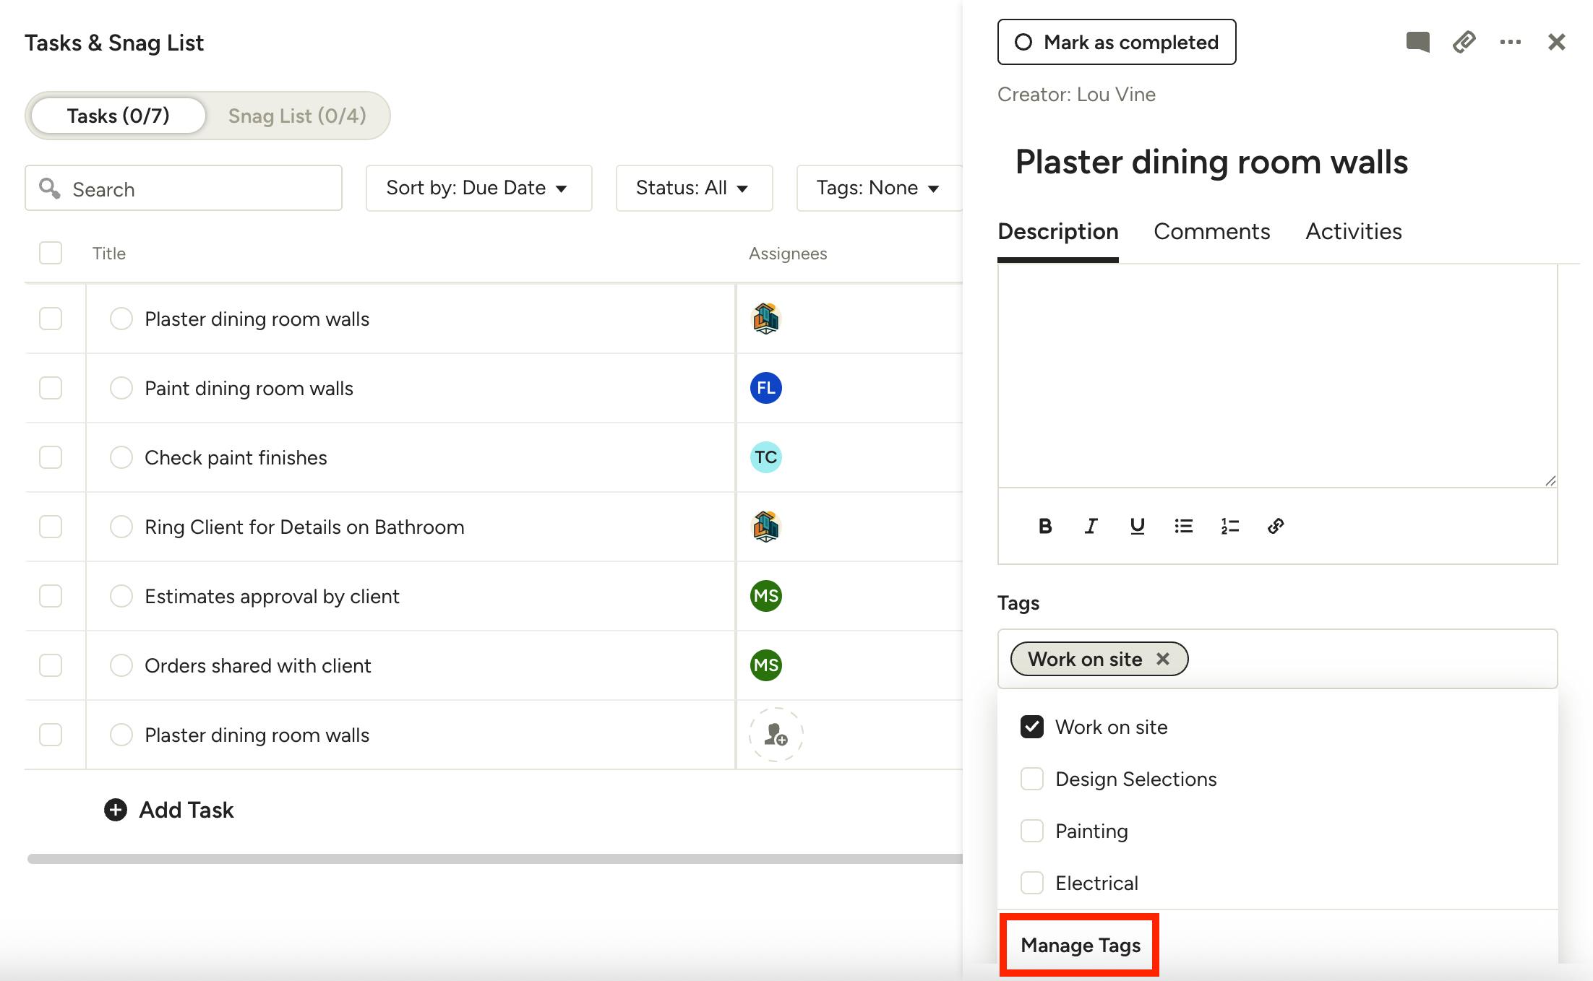
Task: Check the Painting tag
Action: pos(1031,831)
